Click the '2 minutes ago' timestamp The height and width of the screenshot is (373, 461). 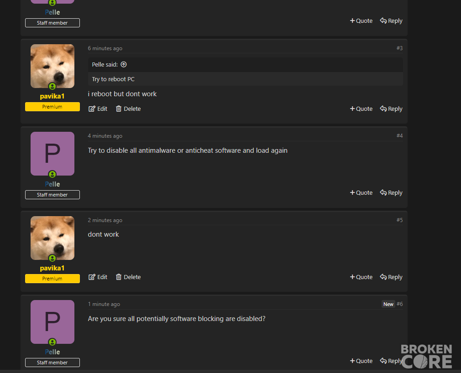pyautogui.click(x=105, y=220)
